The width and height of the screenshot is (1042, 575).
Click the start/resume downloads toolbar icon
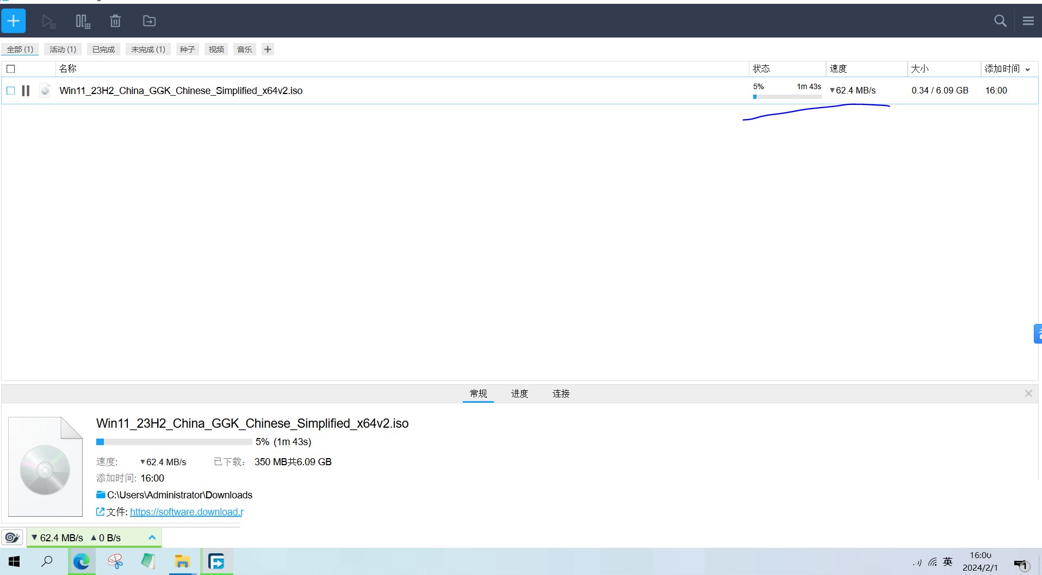[48, 21]
